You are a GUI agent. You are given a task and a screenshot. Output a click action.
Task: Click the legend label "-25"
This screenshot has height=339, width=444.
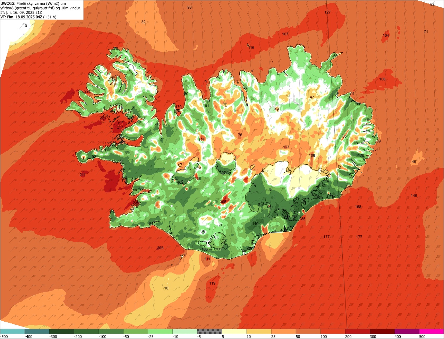coord(152,337)
